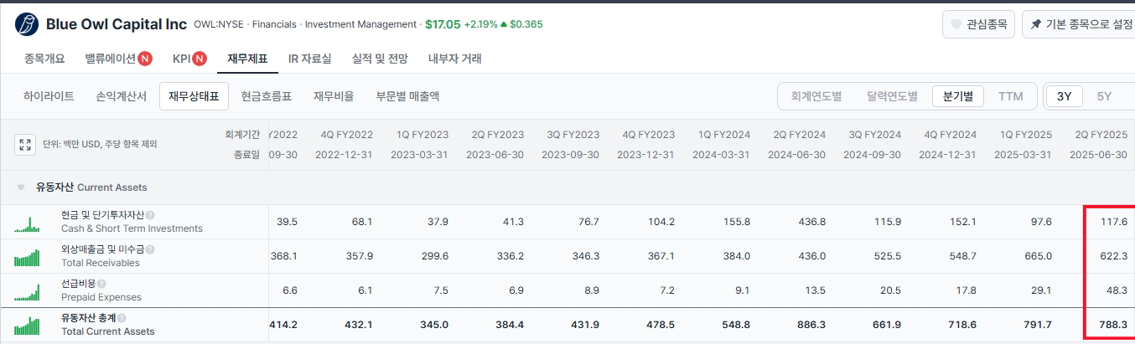Click the 2Q FY2025 cash value 117.6
Screen dimensions: 1135x344
[x=1113, y=222]
